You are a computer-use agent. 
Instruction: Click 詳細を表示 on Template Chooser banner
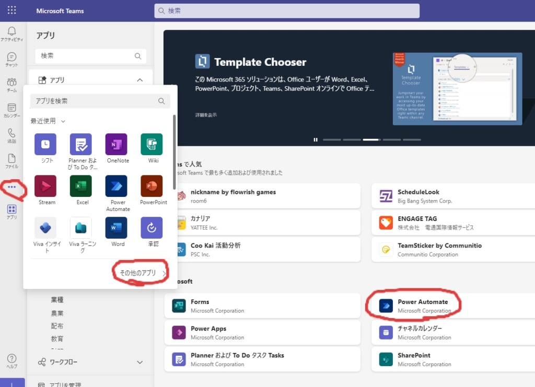pyautogui.click(x=206, y=114)
